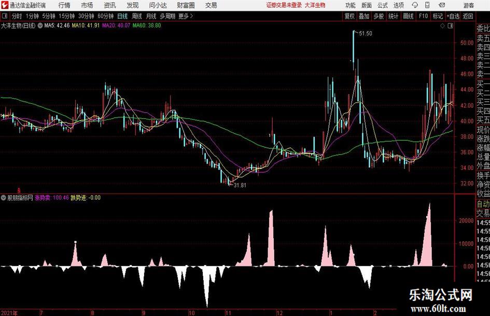490x316 pixels.
Task: Open the 资讯 menu
Action: [110, 5]
